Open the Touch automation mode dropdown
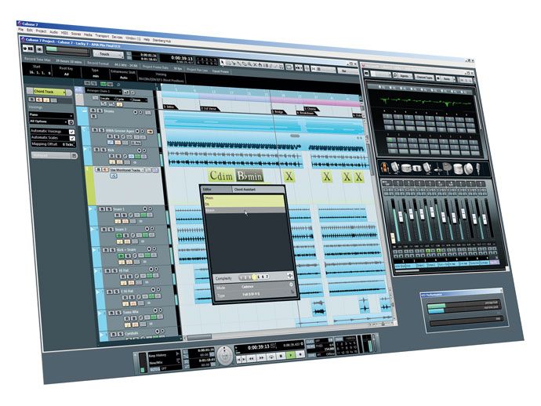The image size is (541, 406). (x=108, y=54)
